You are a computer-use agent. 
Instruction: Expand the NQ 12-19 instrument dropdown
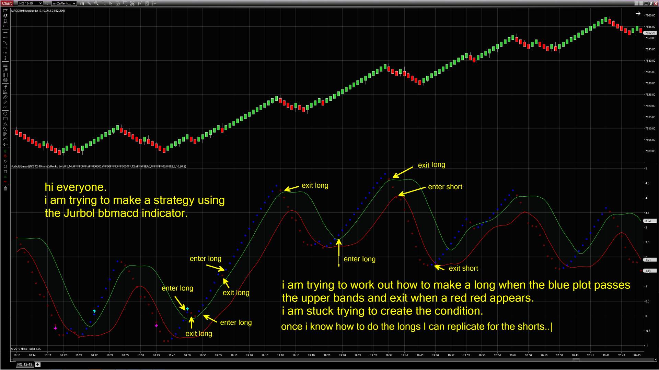click(x=41, y=3)
